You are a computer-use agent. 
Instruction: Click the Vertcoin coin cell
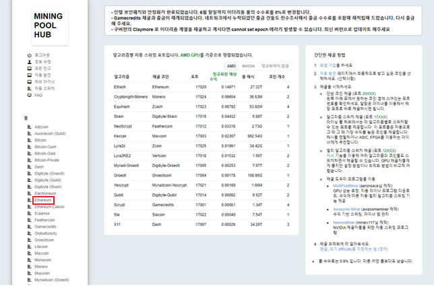coord(159,156)
